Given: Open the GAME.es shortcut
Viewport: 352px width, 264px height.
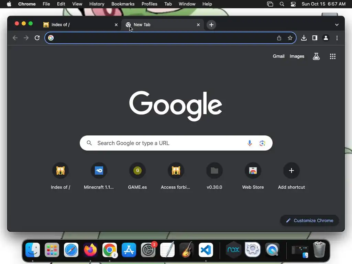Looking at the screenshot, I should point(137,176).
